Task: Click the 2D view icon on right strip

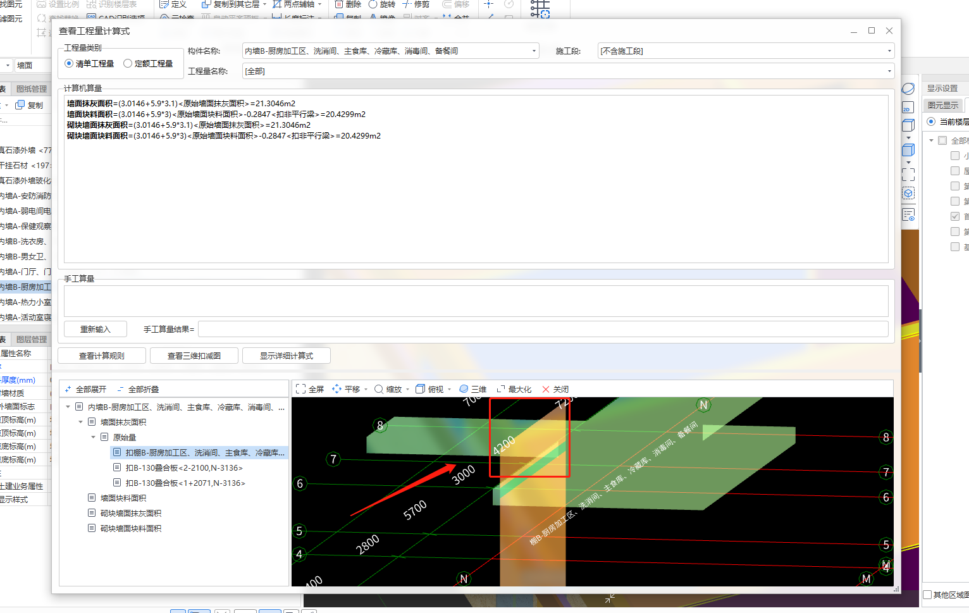Action: click(x=908, y=108)
